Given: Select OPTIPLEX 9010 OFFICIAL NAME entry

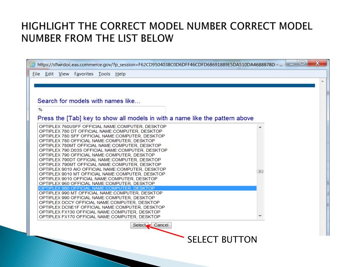Looking at the screenshot, I should pyautogui.click(x=147, y=179).
